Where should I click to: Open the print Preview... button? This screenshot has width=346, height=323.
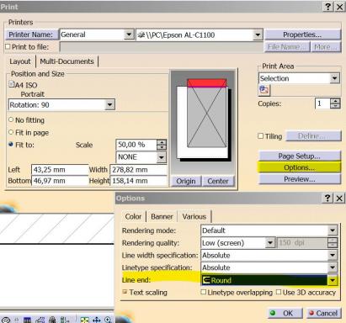click(299, 179)
